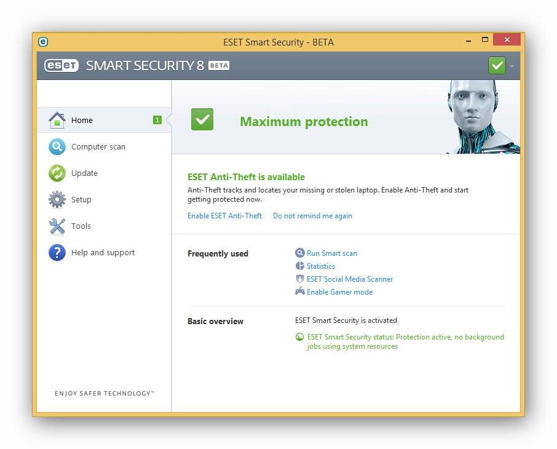Click the Gamer mode gamepad icon
The image size is (557, 449).
pos(300,292)
